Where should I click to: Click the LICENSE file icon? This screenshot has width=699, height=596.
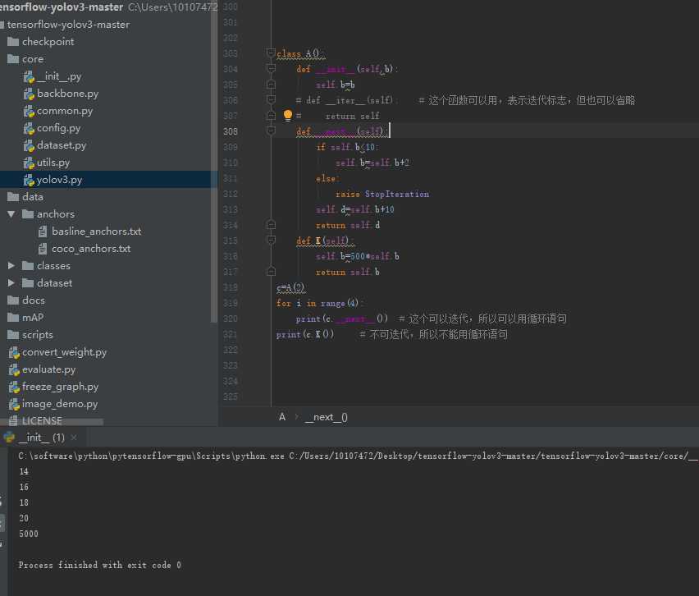pyautogui.click(x=13, y=420)
